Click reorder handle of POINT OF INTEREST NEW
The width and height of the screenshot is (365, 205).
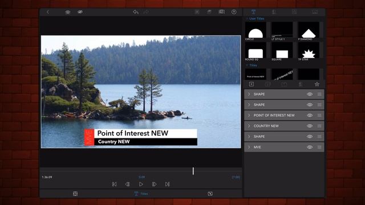click(319, 115)
